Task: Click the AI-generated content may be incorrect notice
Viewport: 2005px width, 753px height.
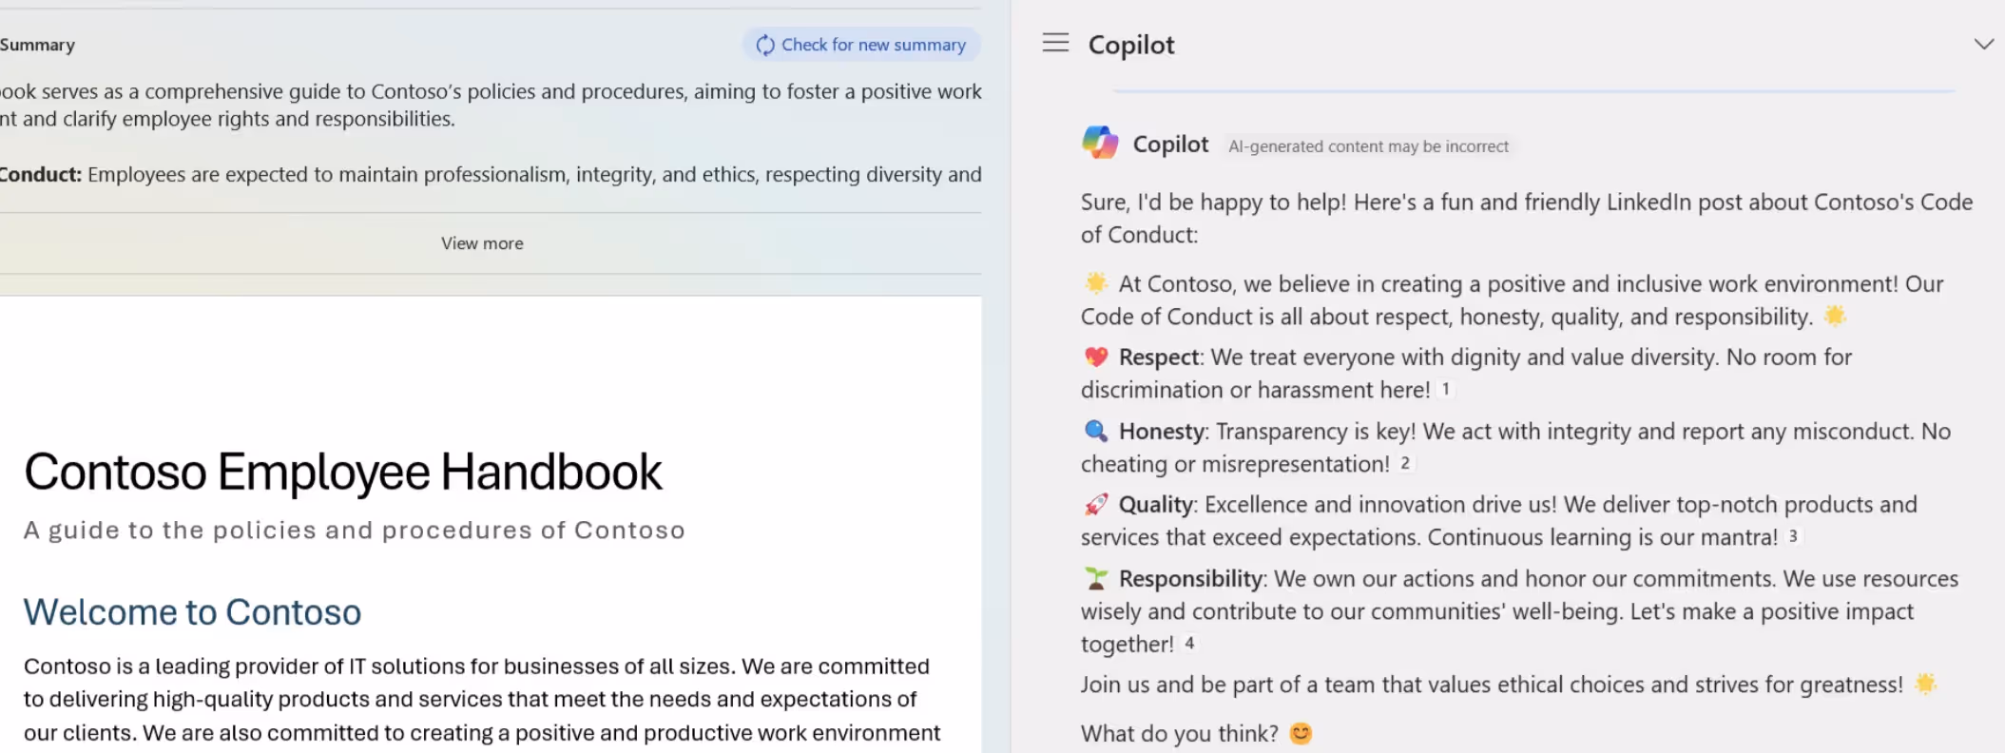Action: (1368, 146)
